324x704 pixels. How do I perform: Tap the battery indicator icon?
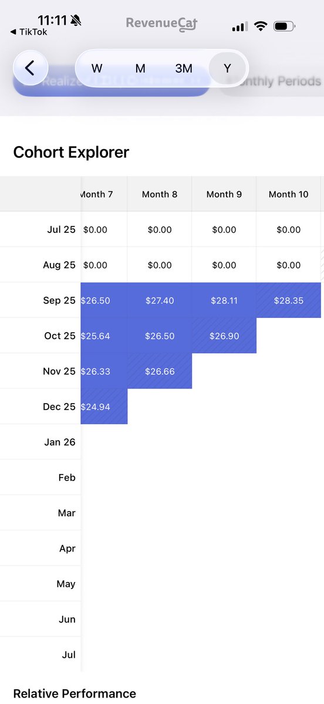click(x=285, y=26)
